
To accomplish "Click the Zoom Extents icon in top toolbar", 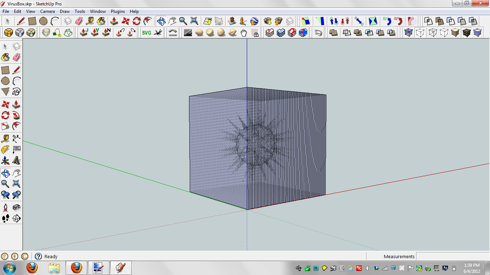I will coord(194,21).
